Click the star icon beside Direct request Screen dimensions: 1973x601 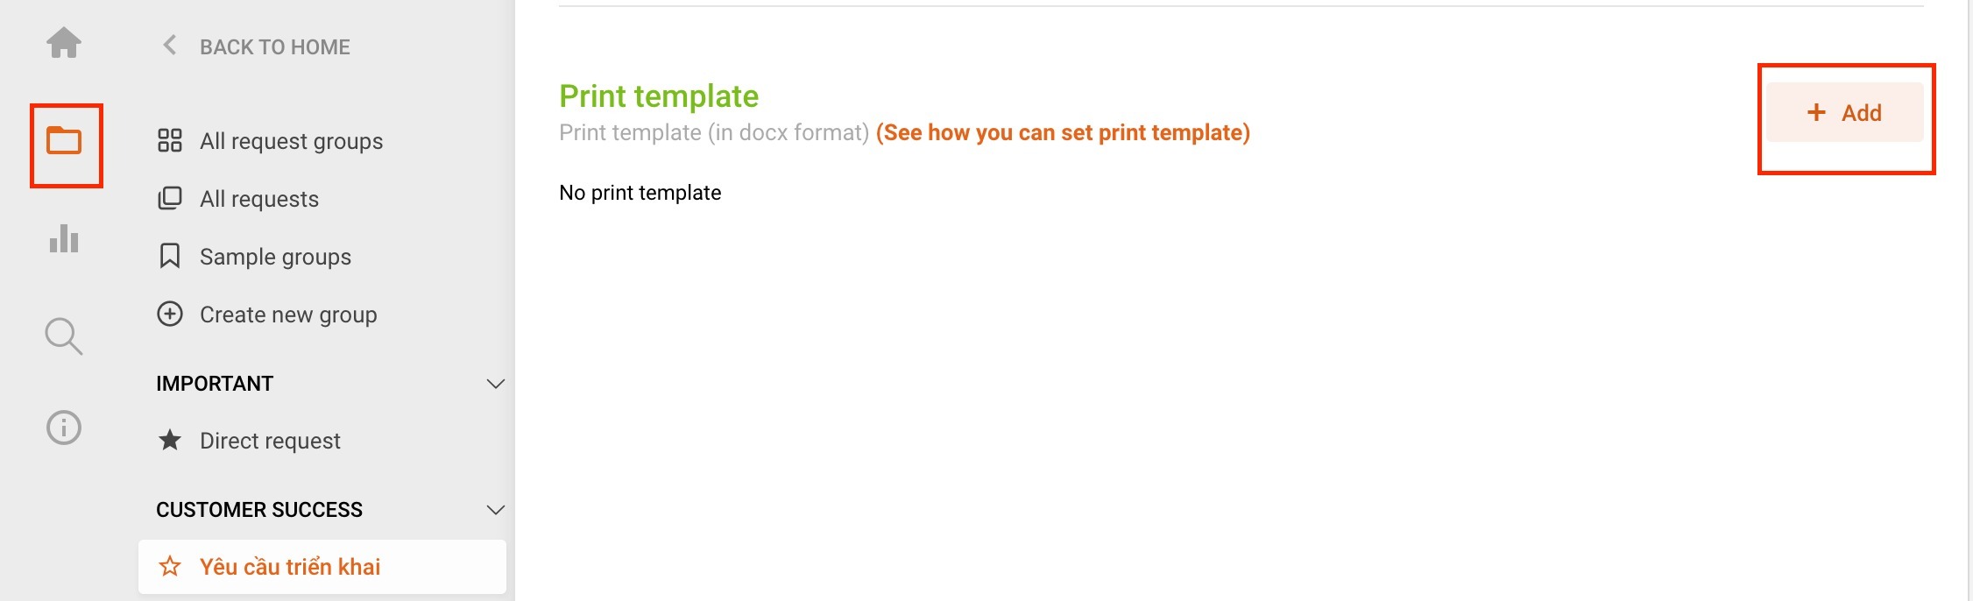click(169, 441)
